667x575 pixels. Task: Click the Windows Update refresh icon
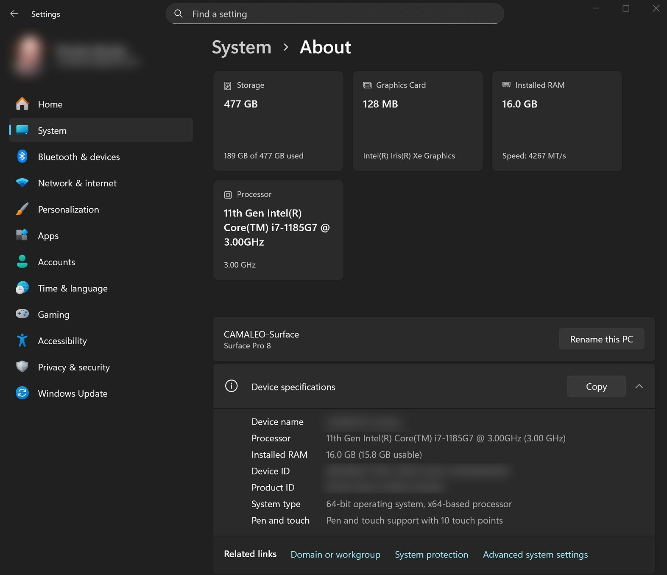[22, 393]
